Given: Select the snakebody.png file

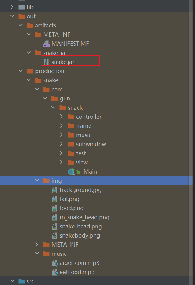Looking at the screenshot, I should click(80, 236).
